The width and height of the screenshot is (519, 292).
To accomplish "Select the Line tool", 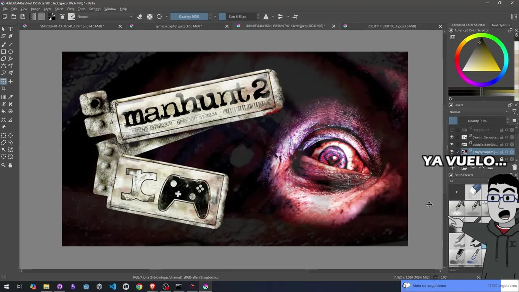I will click(x=11, y=45).
